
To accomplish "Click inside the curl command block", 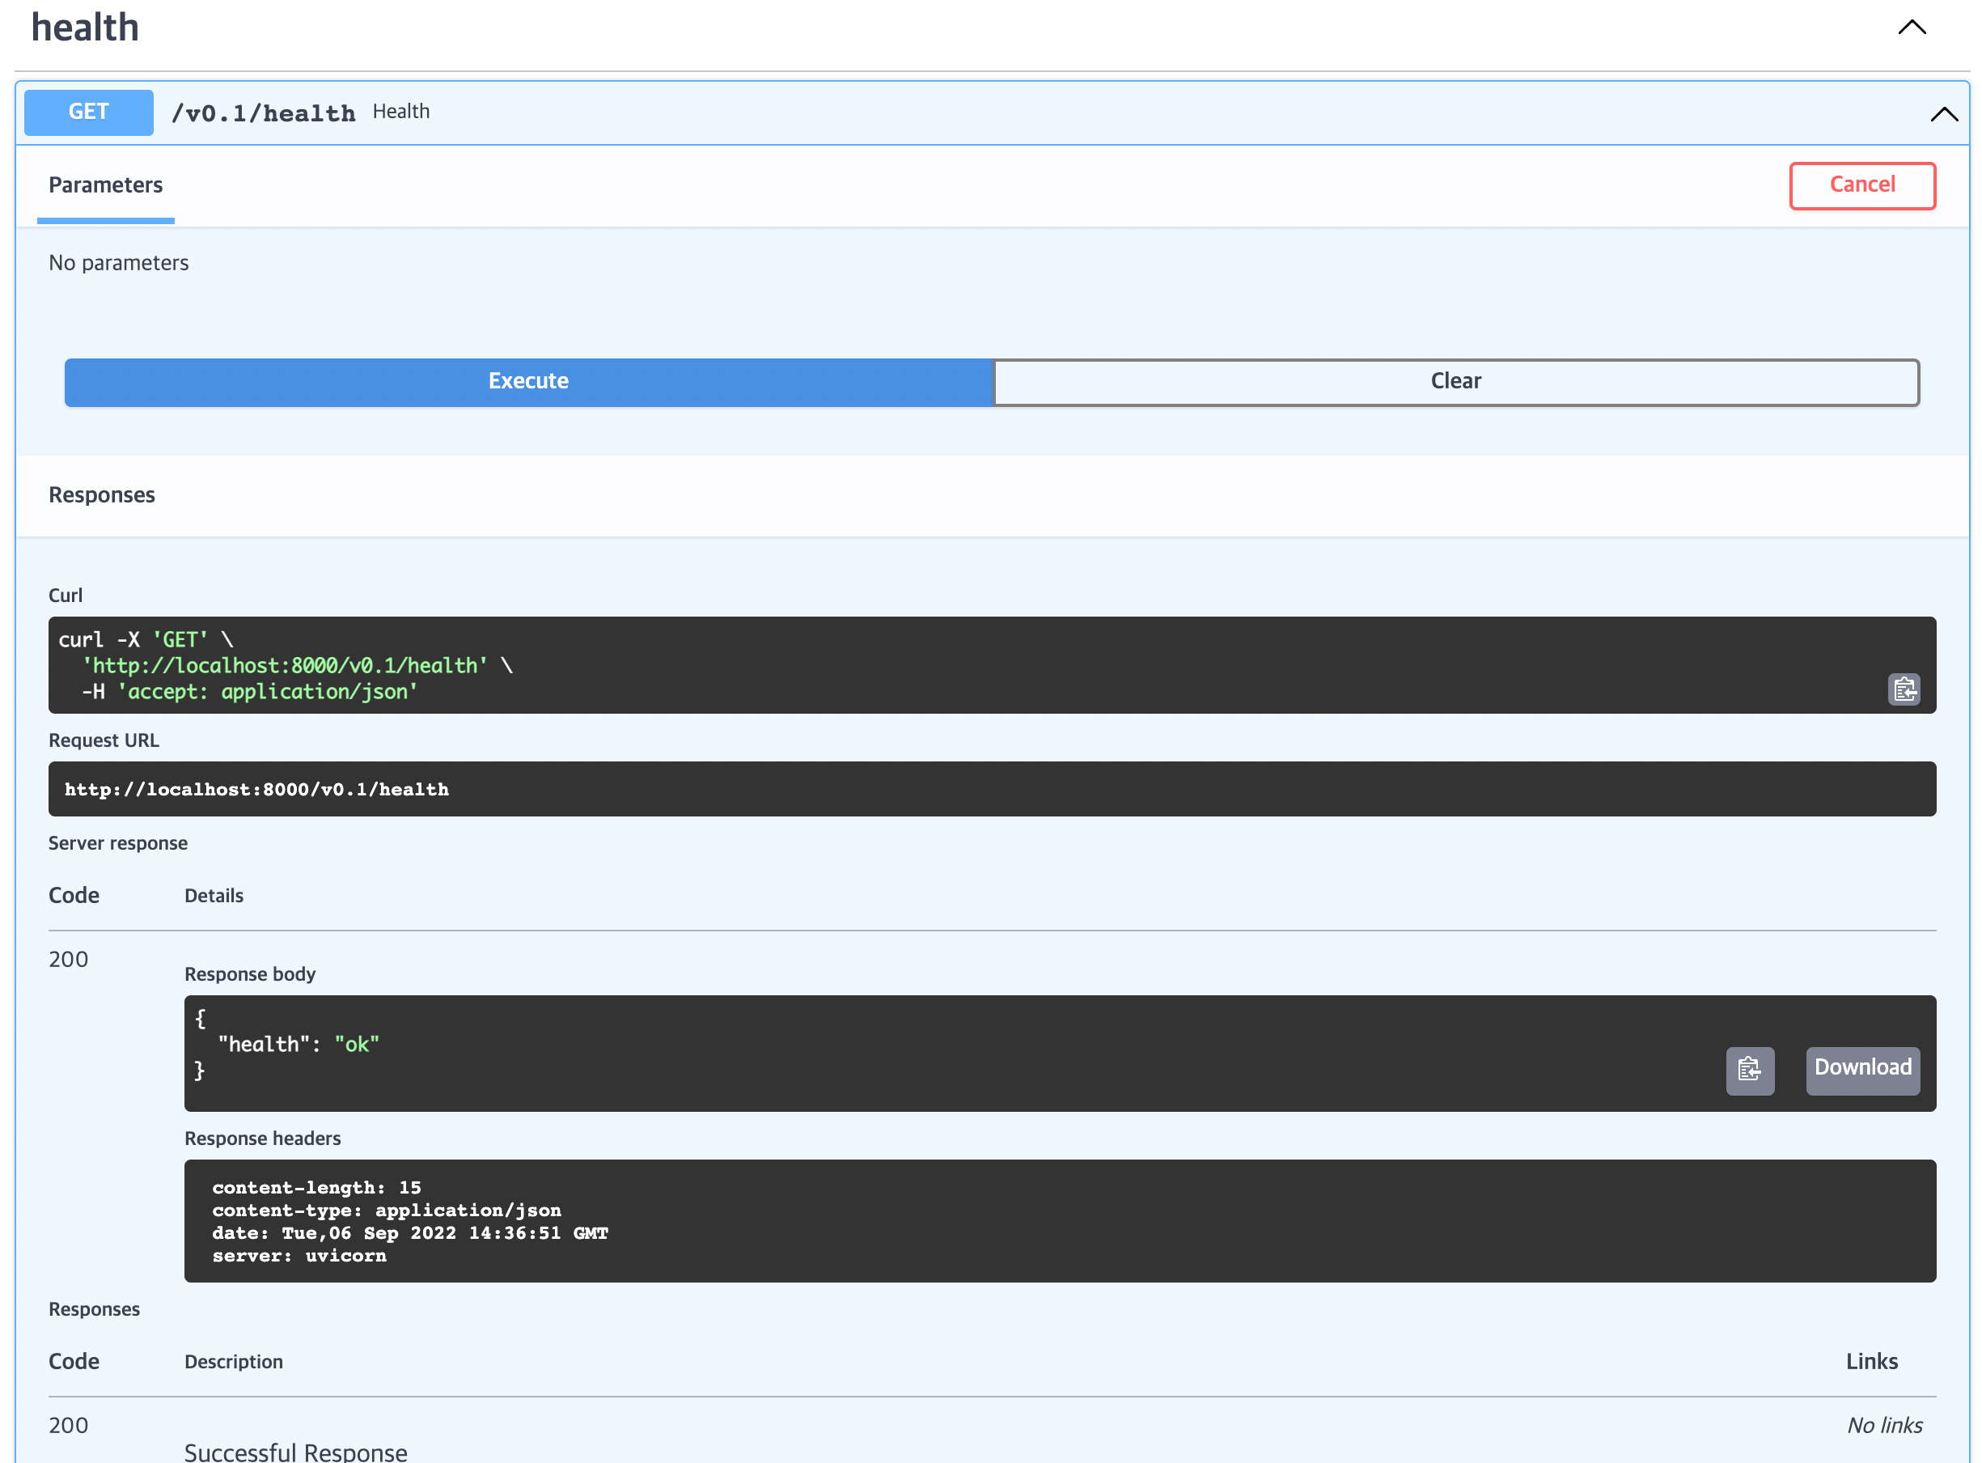I will pyautogui.click(x=885, y=665).
